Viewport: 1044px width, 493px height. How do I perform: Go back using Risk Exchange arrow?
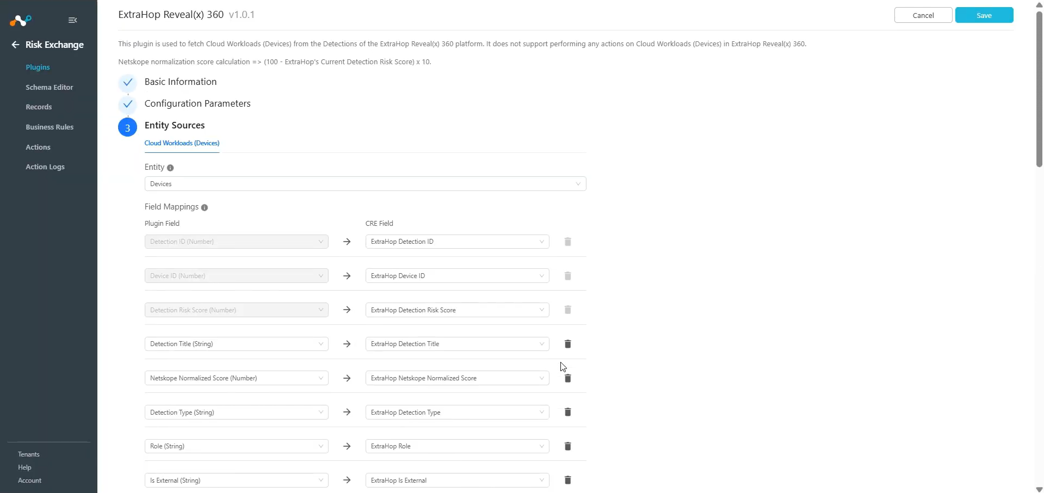[15, 45]
